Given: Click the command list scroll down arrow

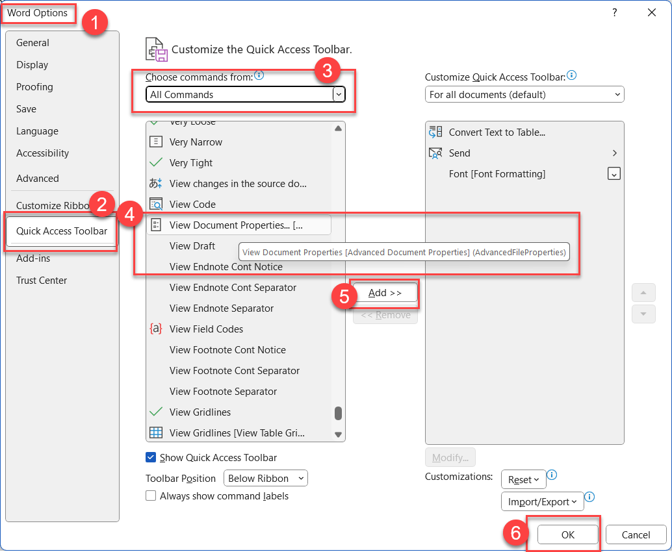Looking at the screenshot, I should 338,434.
